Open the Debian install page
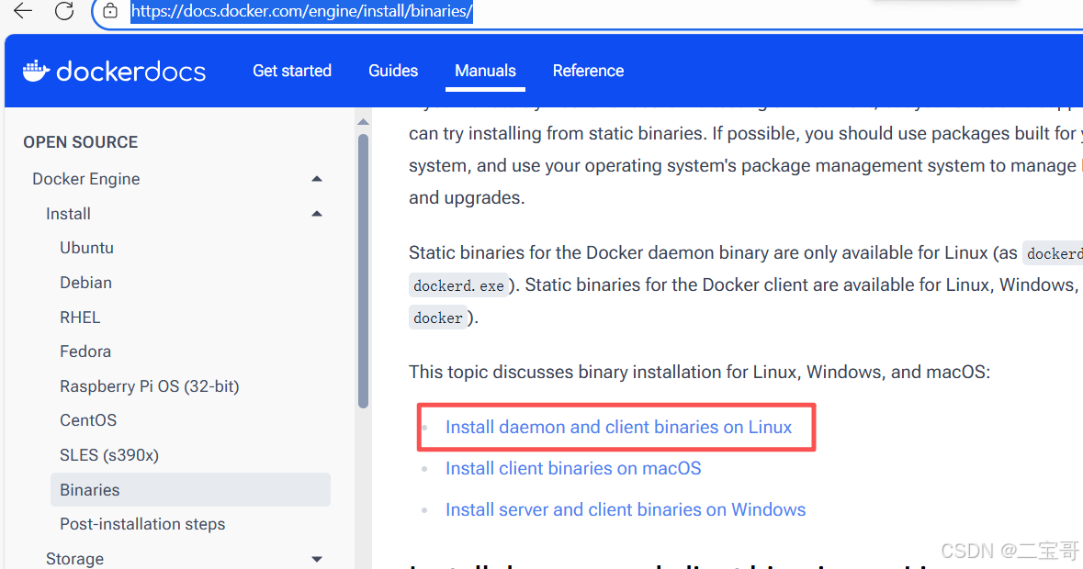 coord(85,283)
